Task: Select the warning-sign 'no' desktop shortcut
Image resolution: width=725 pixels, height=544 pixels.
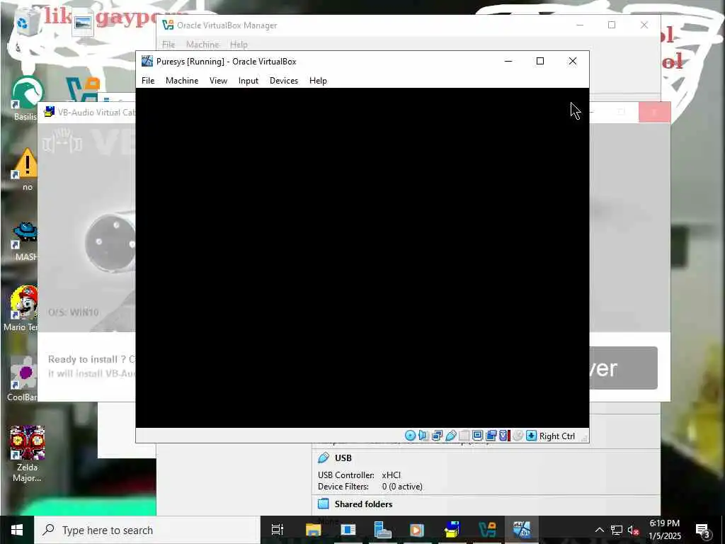Action: [x=26, y=169]
